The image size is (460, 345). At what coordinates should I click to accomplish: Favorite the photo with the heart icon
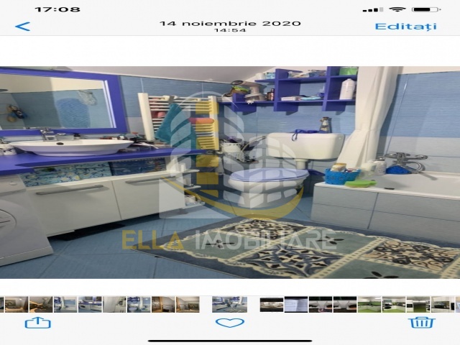(x=230, y=323)
